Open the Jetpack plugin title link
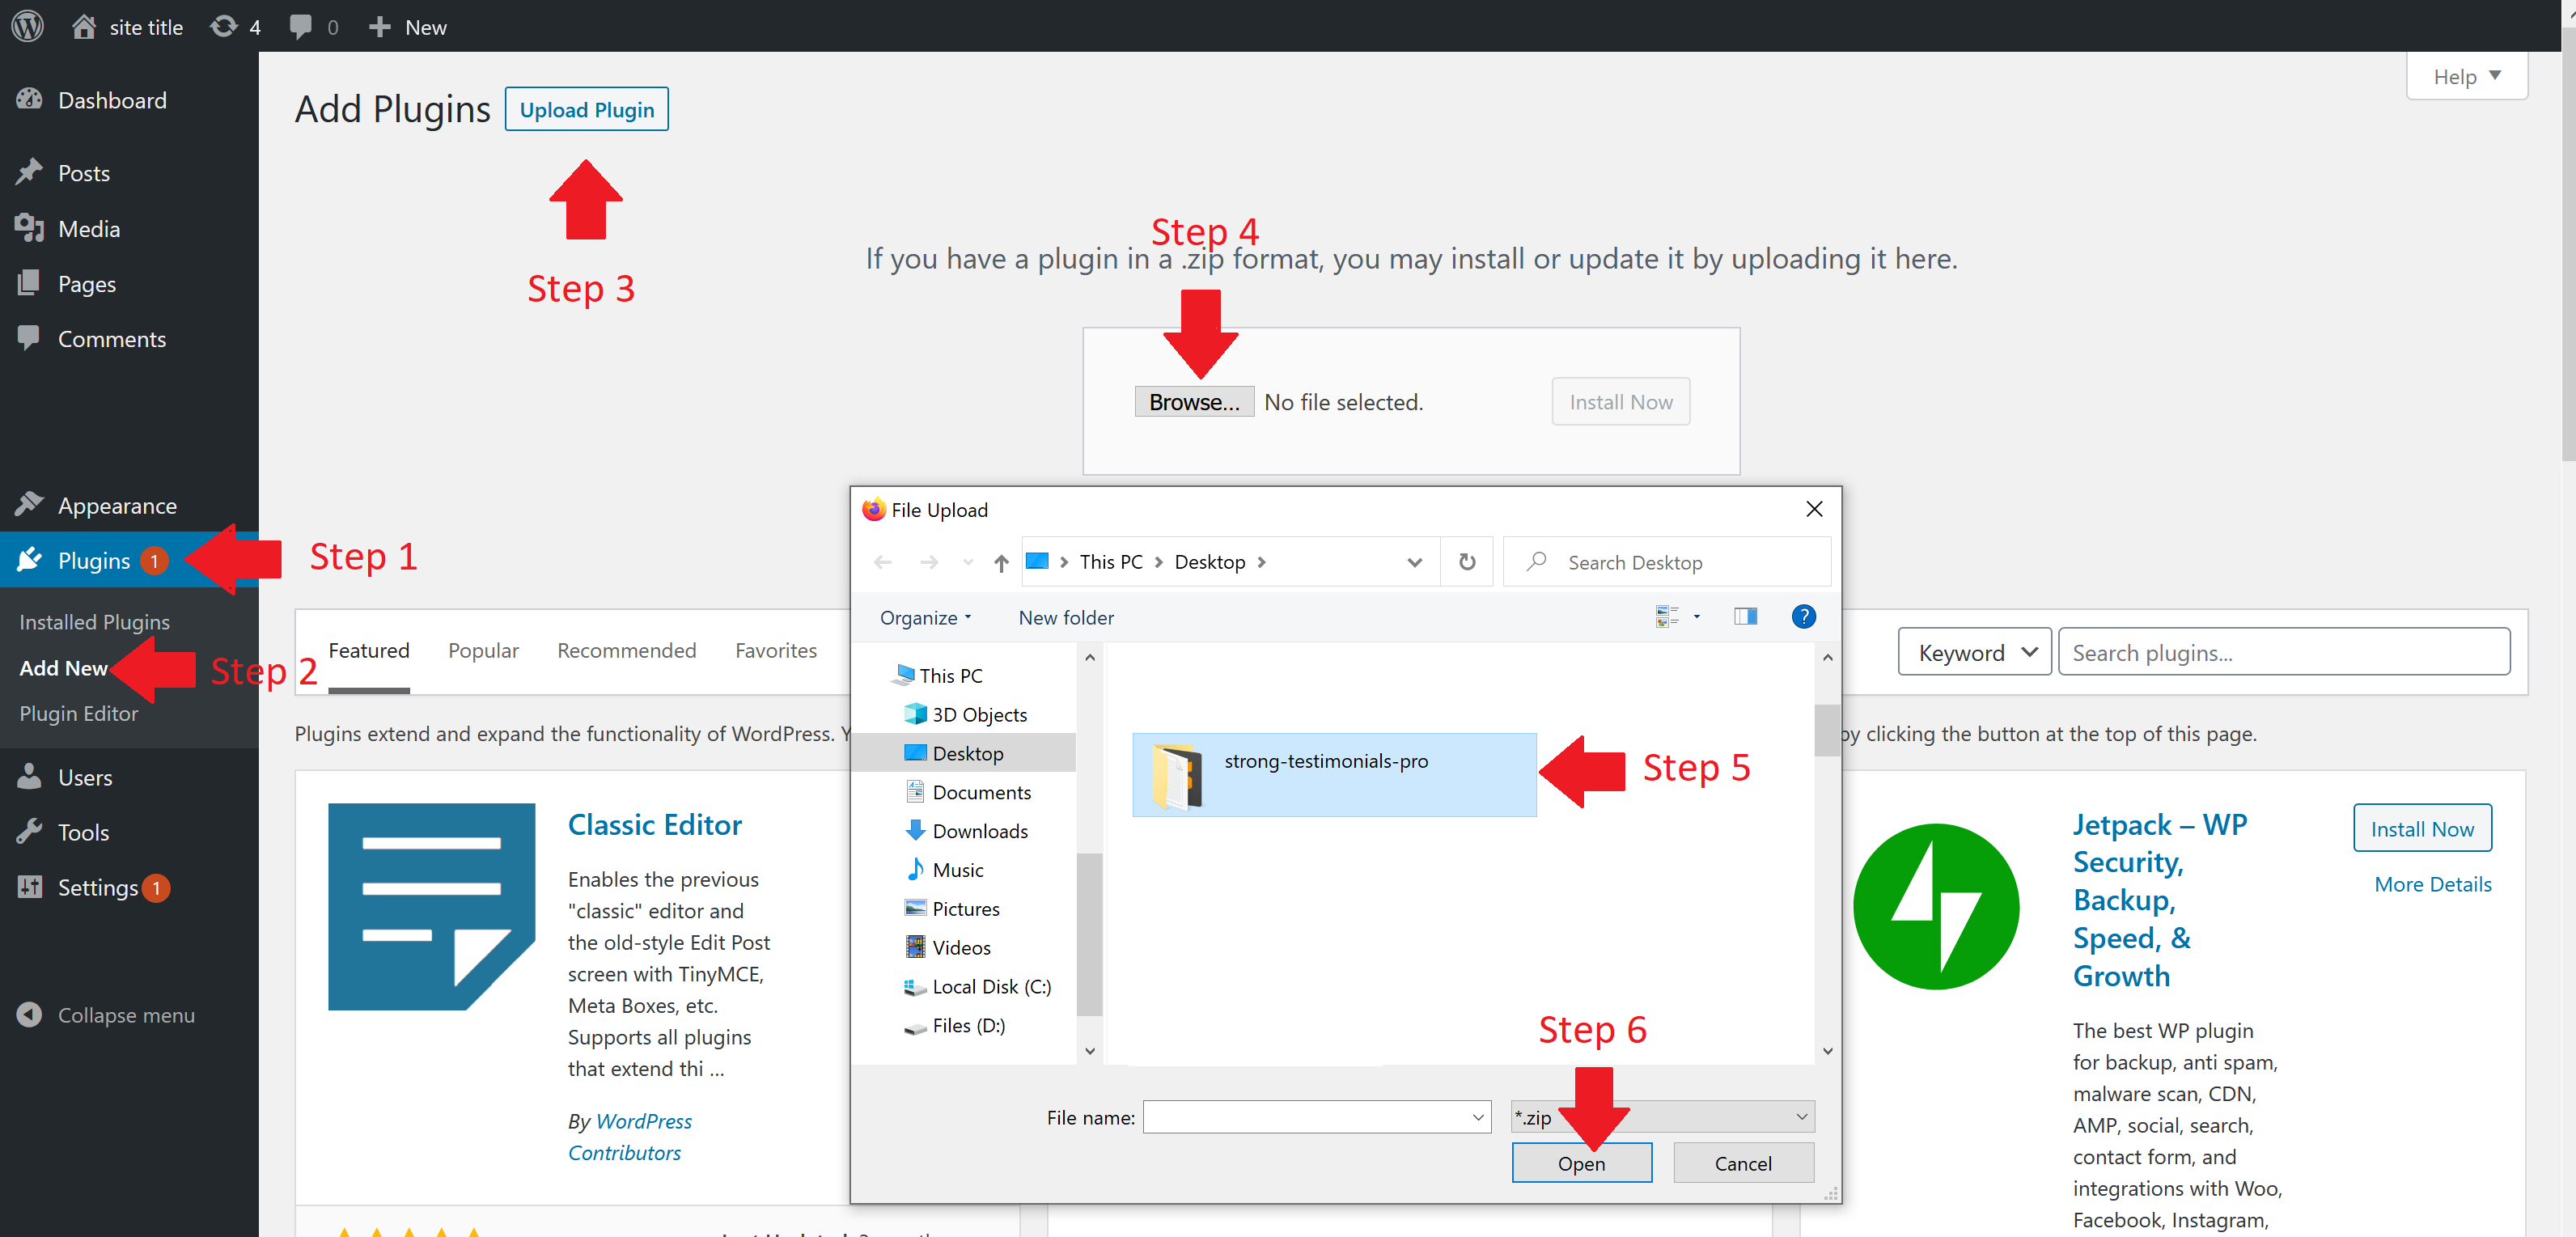The height and width of the screenshot is (1237, 2576). [x=2159, y=900]
